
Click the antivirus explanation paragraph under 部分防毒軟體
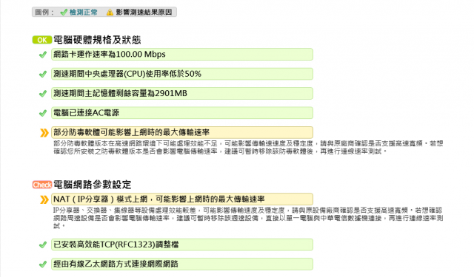[x=248, y=148]
